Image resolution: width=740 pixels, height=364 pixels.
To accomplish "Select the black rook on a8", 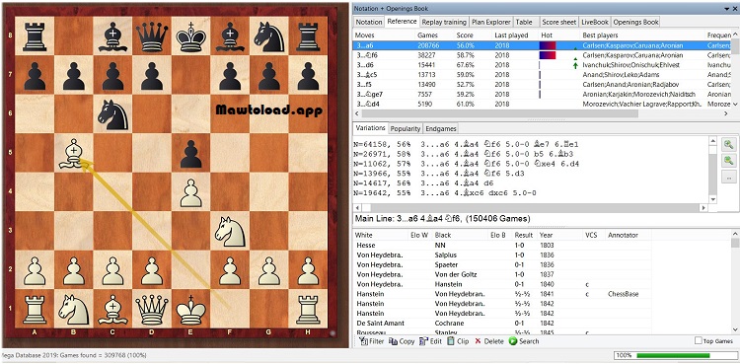I will (x=35, y=36).
